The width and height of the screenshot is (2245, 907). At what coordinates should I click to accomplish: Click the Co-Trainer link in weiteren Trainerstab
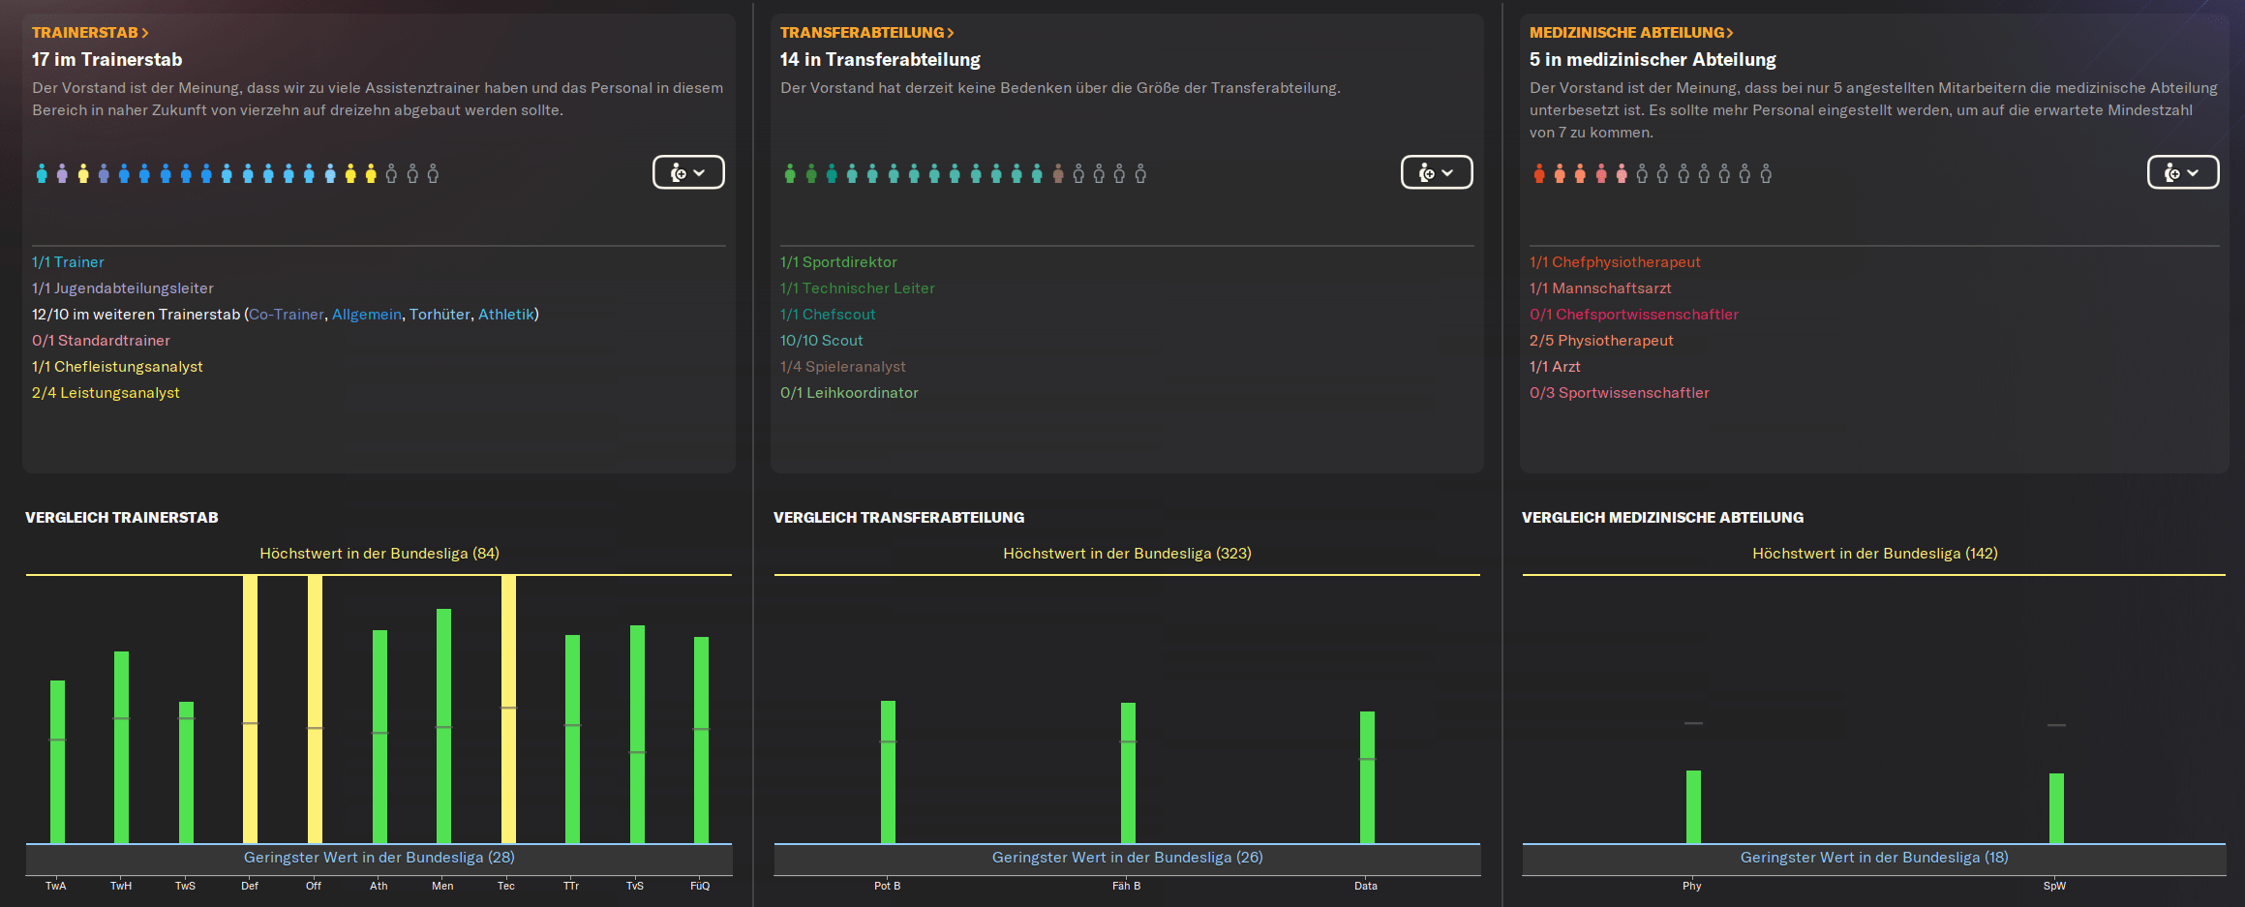click(287, 315)
